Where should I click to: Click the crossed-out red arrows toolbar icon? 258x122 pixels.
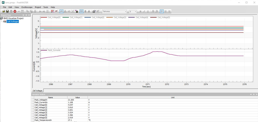[56, 11]
